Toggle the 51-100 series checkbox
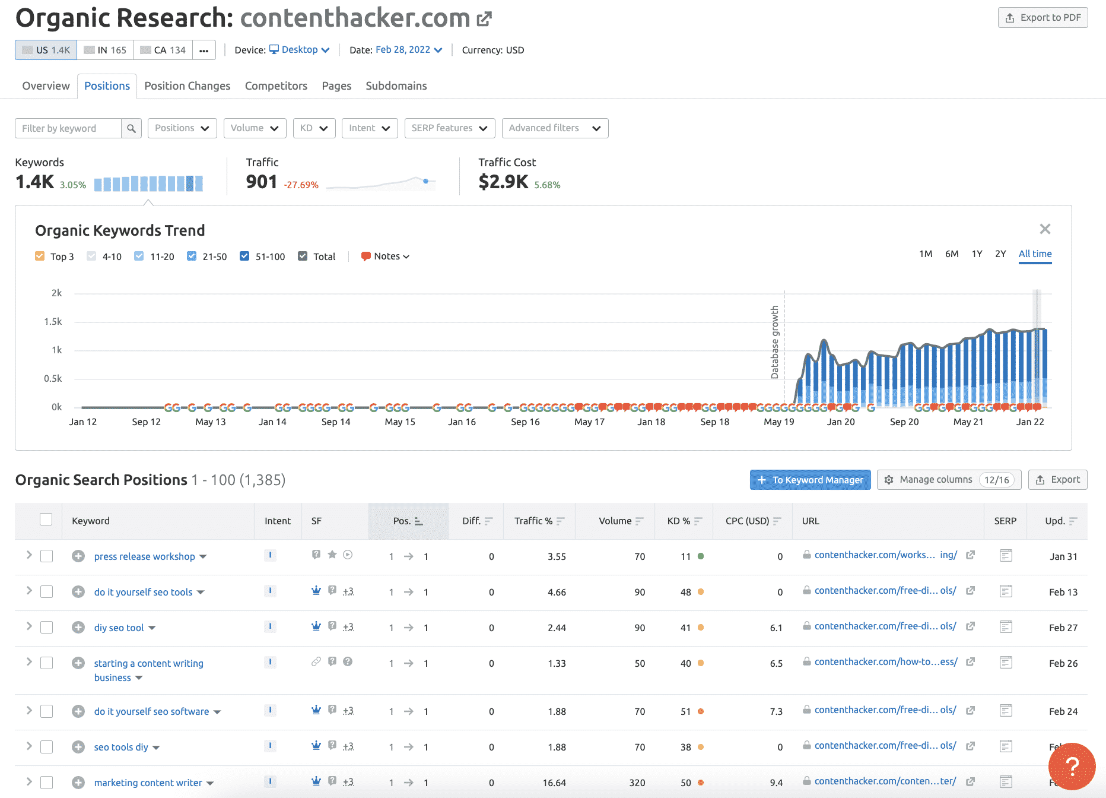Viewport: 1106px width, 798px height. [244, 256]
